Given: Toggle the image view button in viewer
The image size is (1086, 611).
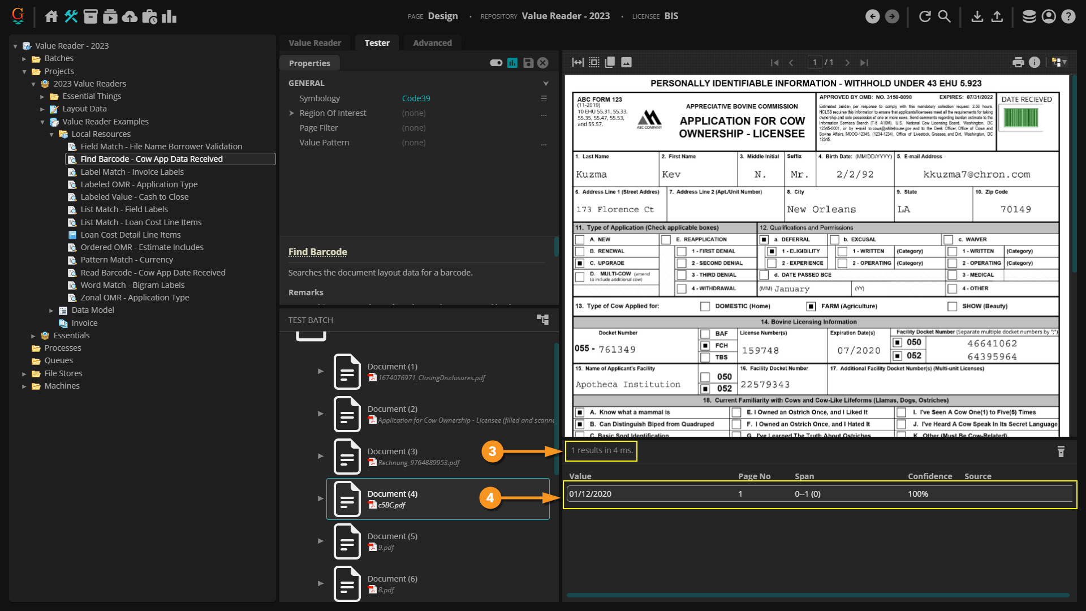Looking at the screenshot, I should (626, 62).
